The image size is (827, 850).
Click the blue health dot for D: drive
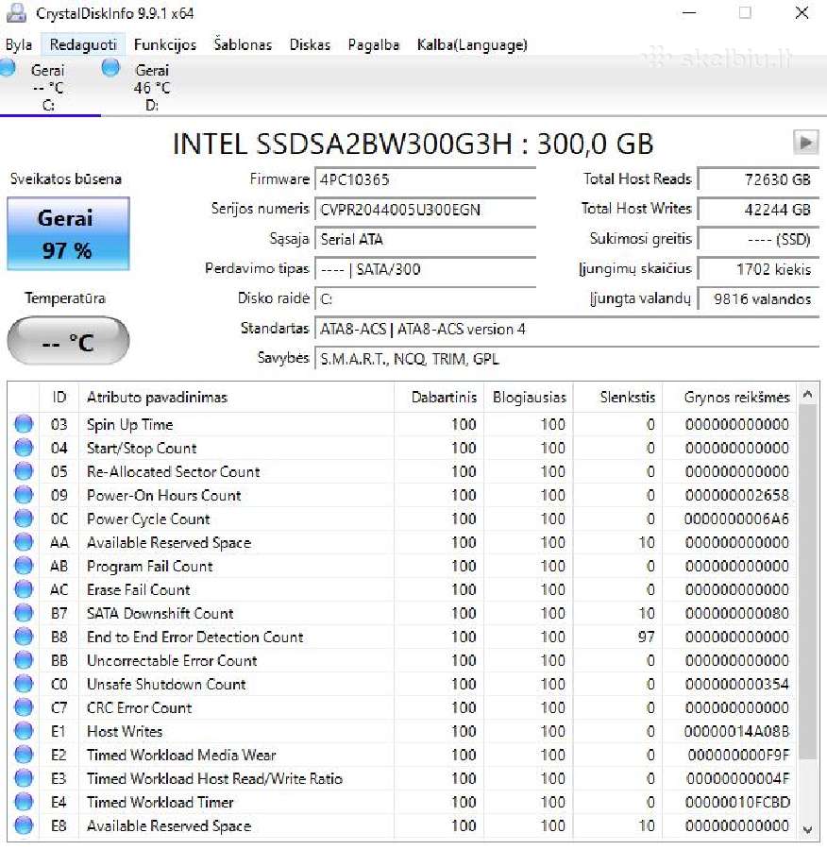click(x=110, y=68)
